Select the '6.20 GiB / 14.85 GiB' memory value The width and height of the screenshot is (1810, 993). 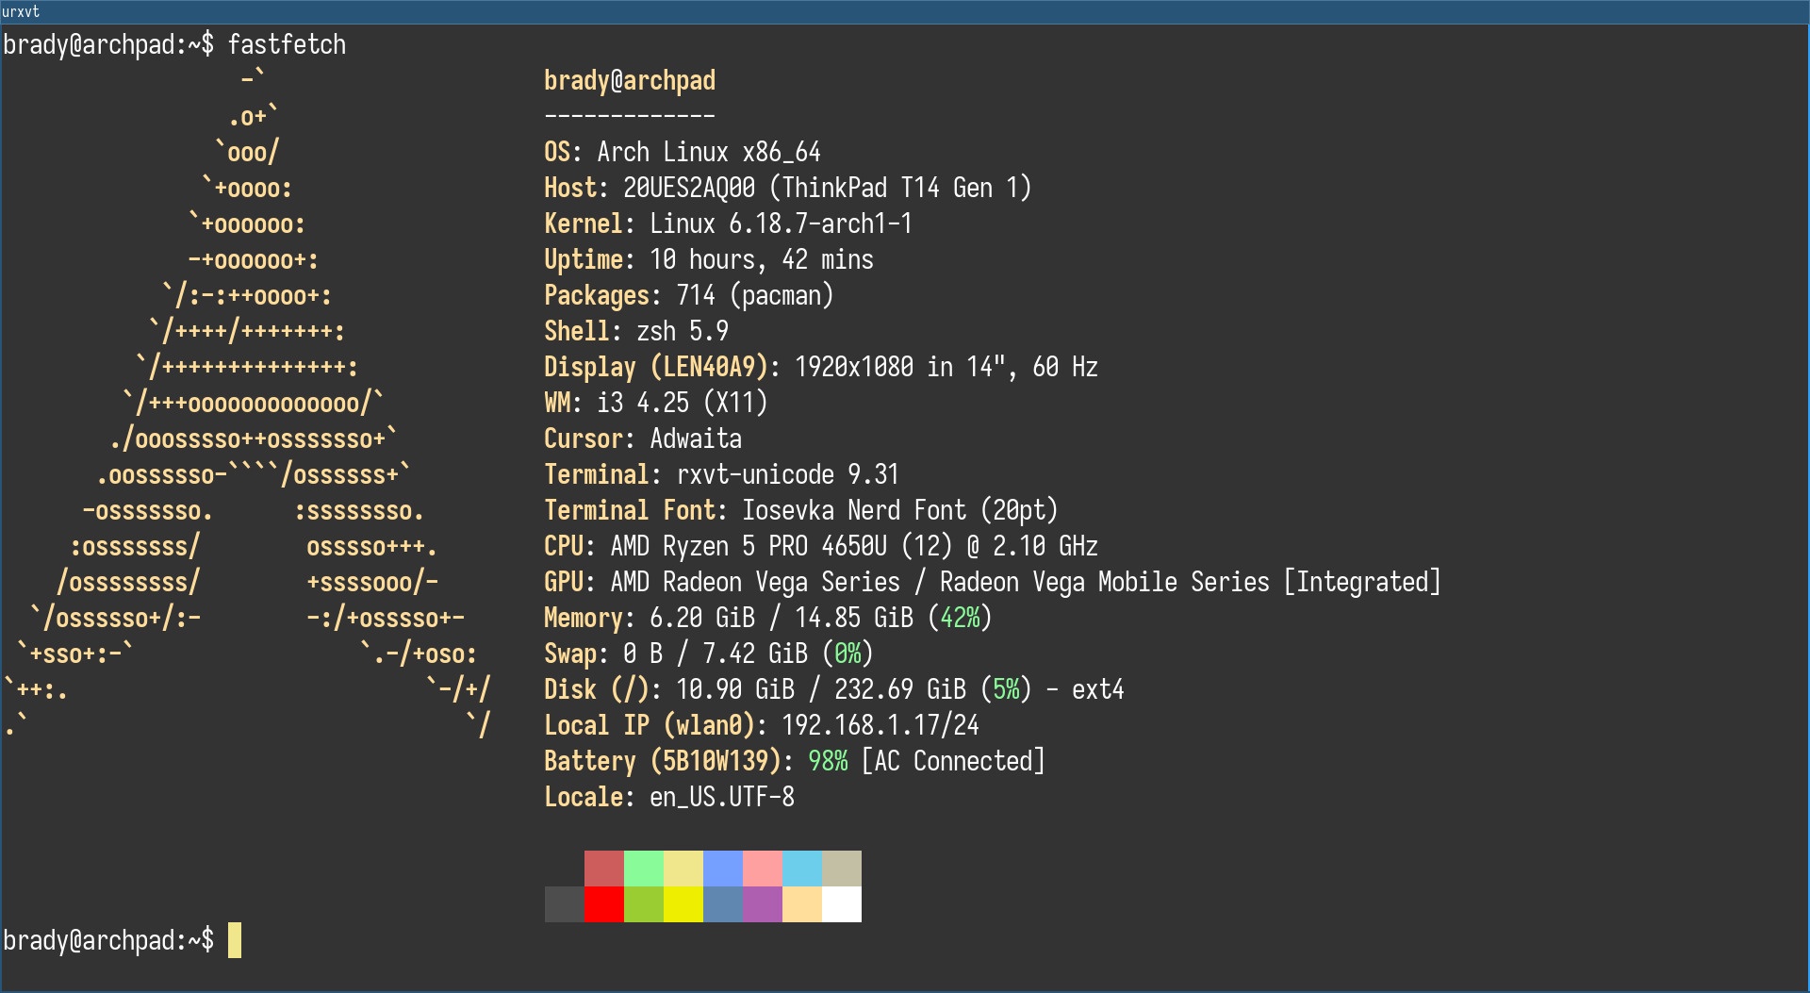[782, 618]
